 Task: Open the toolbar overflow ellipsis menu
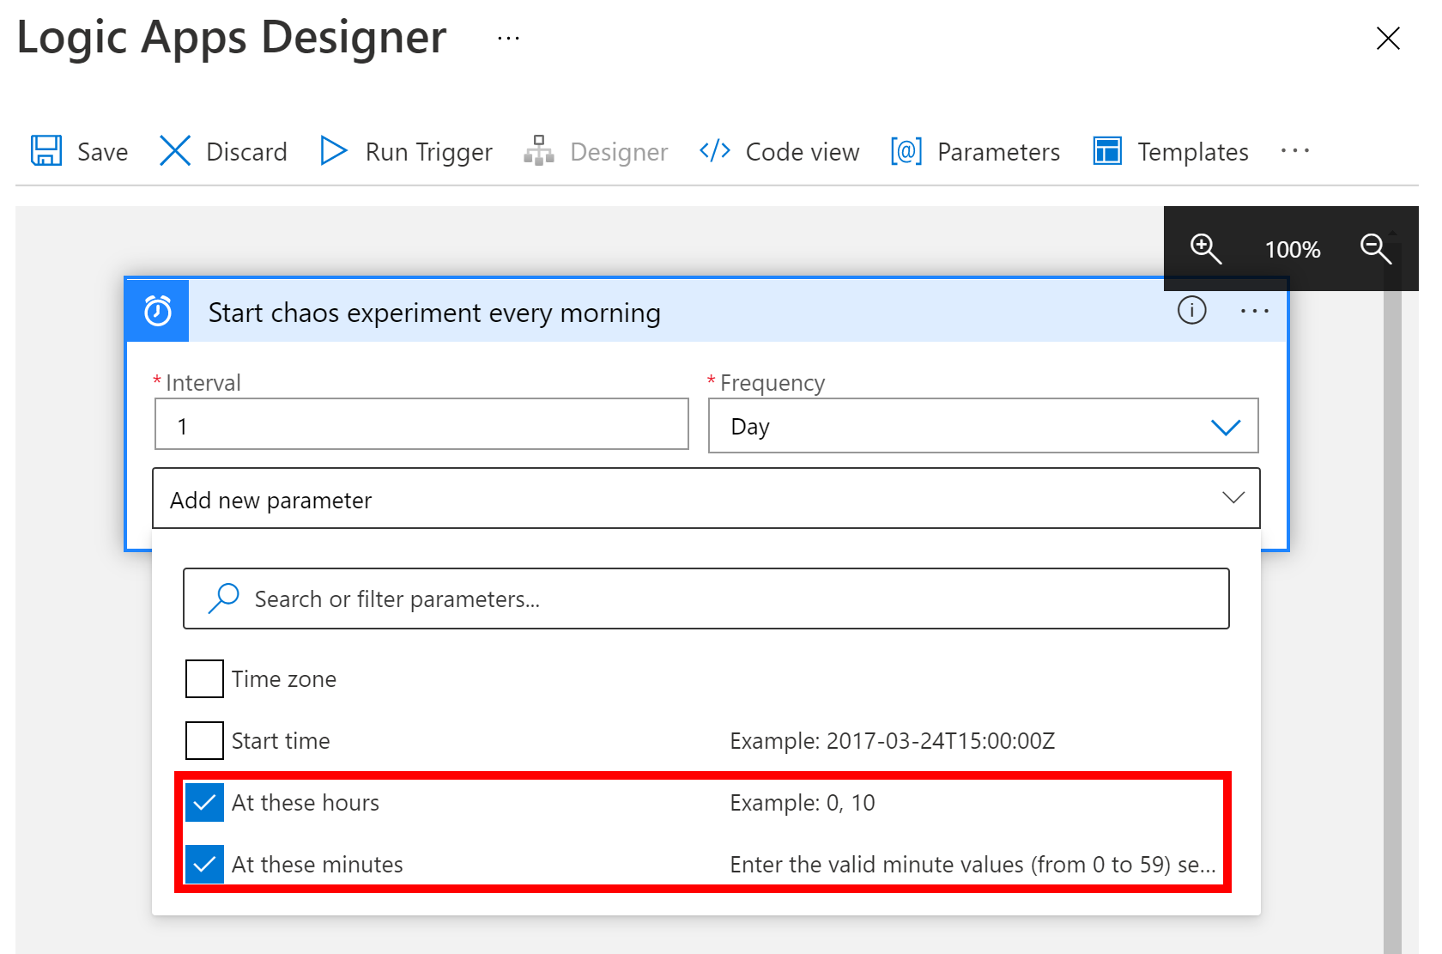tap(1295, 150)
